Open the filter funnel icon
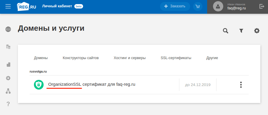 pos(241,31)
